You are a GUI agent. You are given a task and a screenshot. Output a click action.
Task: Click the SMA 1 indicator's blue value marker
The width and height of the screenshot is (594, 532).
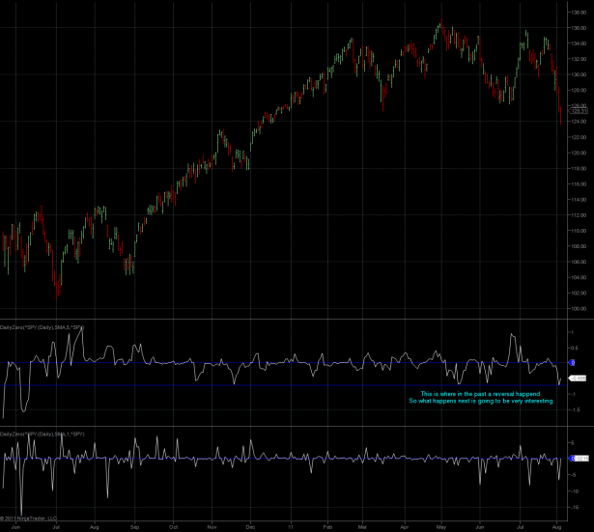coord(580,458)
